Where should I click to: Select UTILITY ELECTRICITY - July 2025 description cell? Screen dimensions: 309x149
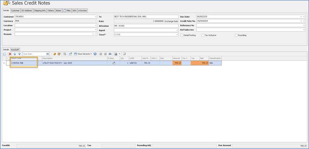pos(75,63)
